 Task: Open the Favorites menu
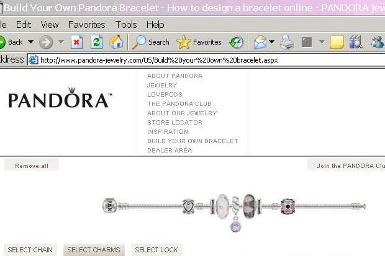tap(86, 25)
